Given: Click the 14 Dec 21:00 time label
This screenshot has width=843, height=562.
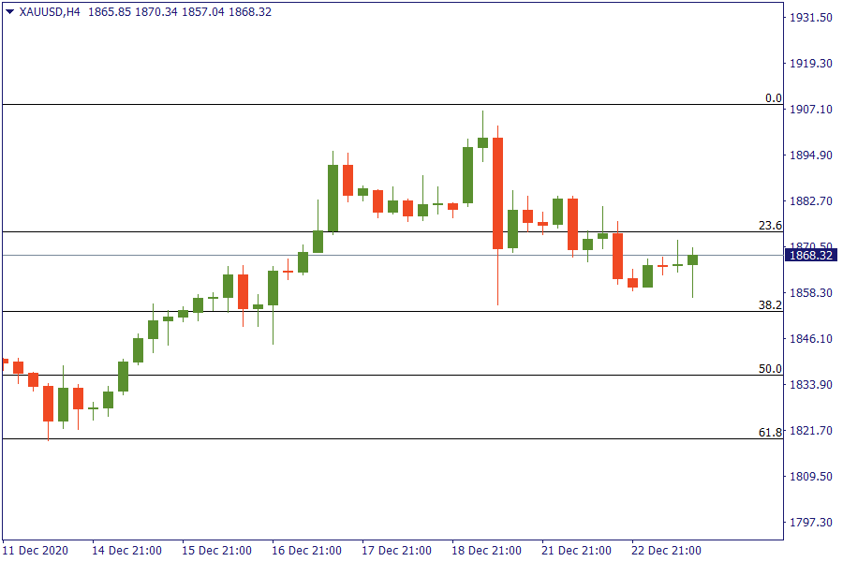Looking at the screenshot, I should coord(126,550).
